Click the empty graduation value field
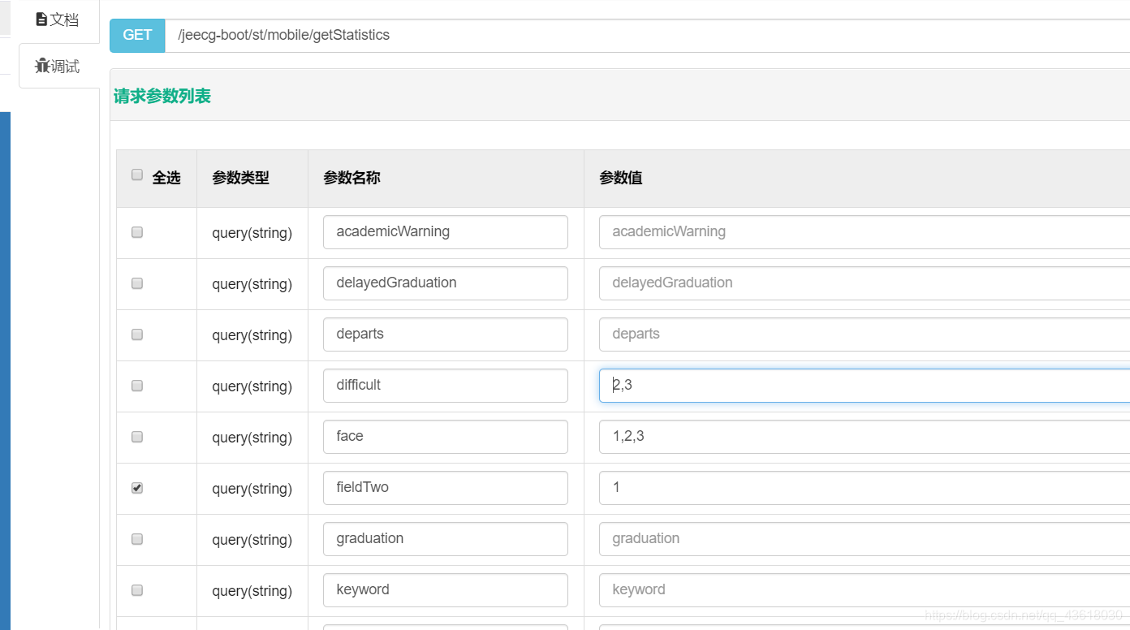1130x630 pixels. tap(865, 539)
